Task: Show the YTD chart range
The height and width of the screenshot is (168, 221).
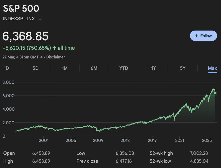Action: (x=124, y=68)
